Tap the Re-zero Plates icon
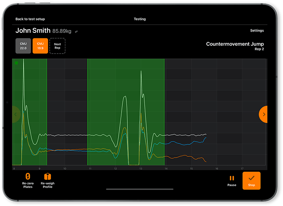 (28, 177)
